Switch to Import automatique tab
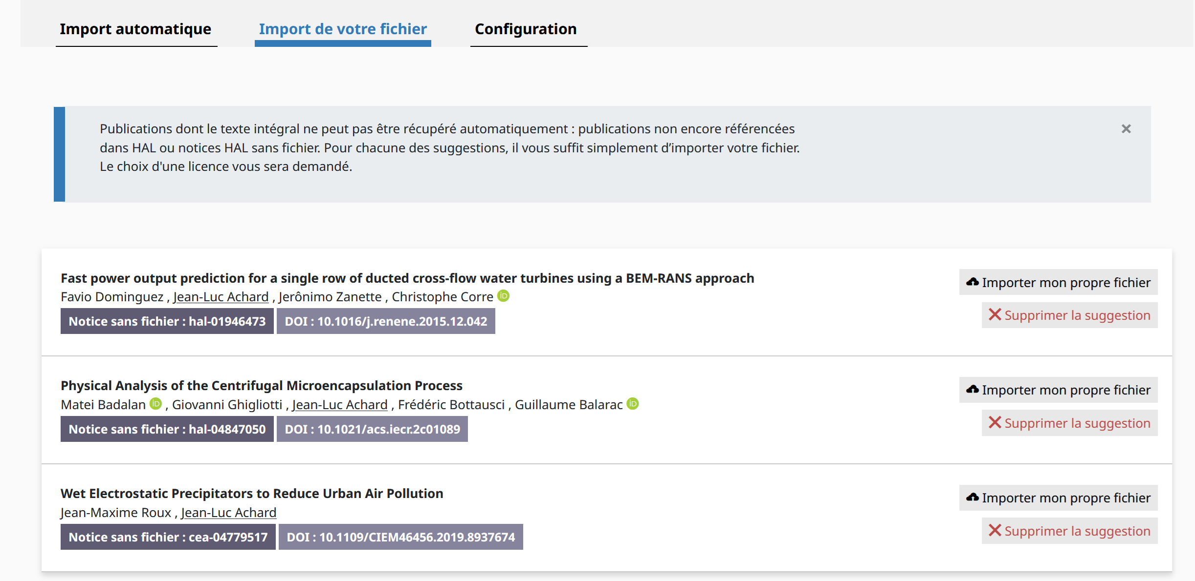The height and width of the screenshot is (581, 1195). click(135, 29)
